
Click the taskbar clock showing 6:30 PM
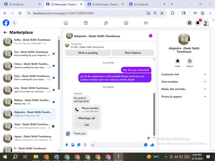click(x=197, y=157)
